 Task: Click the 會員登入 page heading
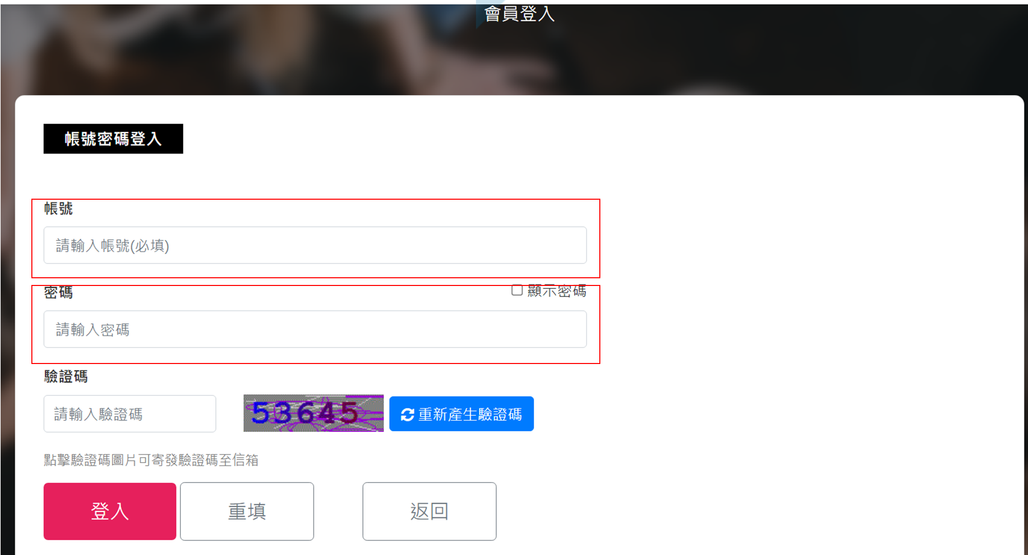pos(520,14)
